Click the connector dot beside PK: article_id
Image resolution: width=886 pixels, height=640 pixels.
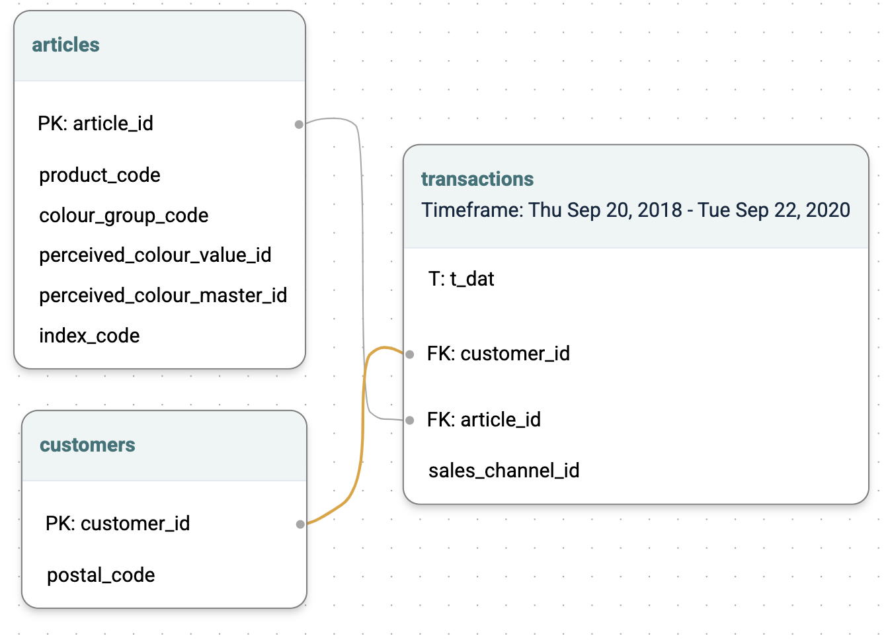[299, 124]
